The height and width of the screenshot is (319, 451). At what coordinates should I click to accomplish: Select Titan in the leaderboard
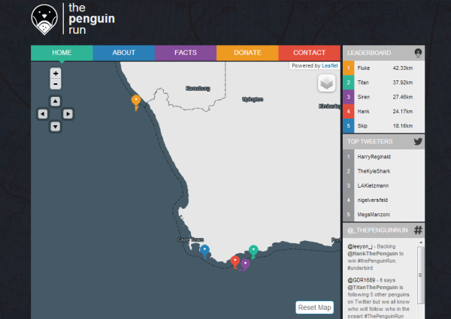click(x=363, y=83)
